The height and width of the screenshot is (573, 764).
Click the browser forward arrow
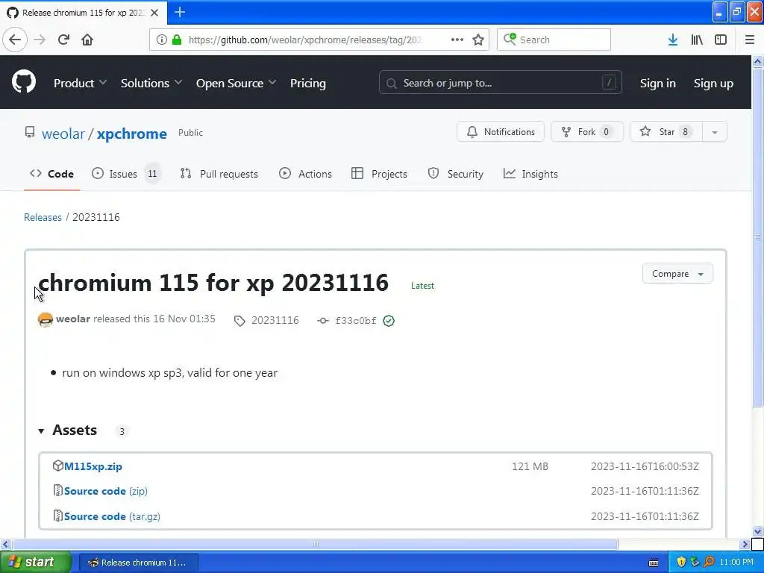click(x=40, y=40)
